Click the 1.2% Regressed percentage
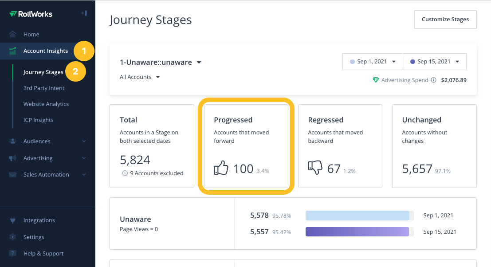 pos(350,171)
